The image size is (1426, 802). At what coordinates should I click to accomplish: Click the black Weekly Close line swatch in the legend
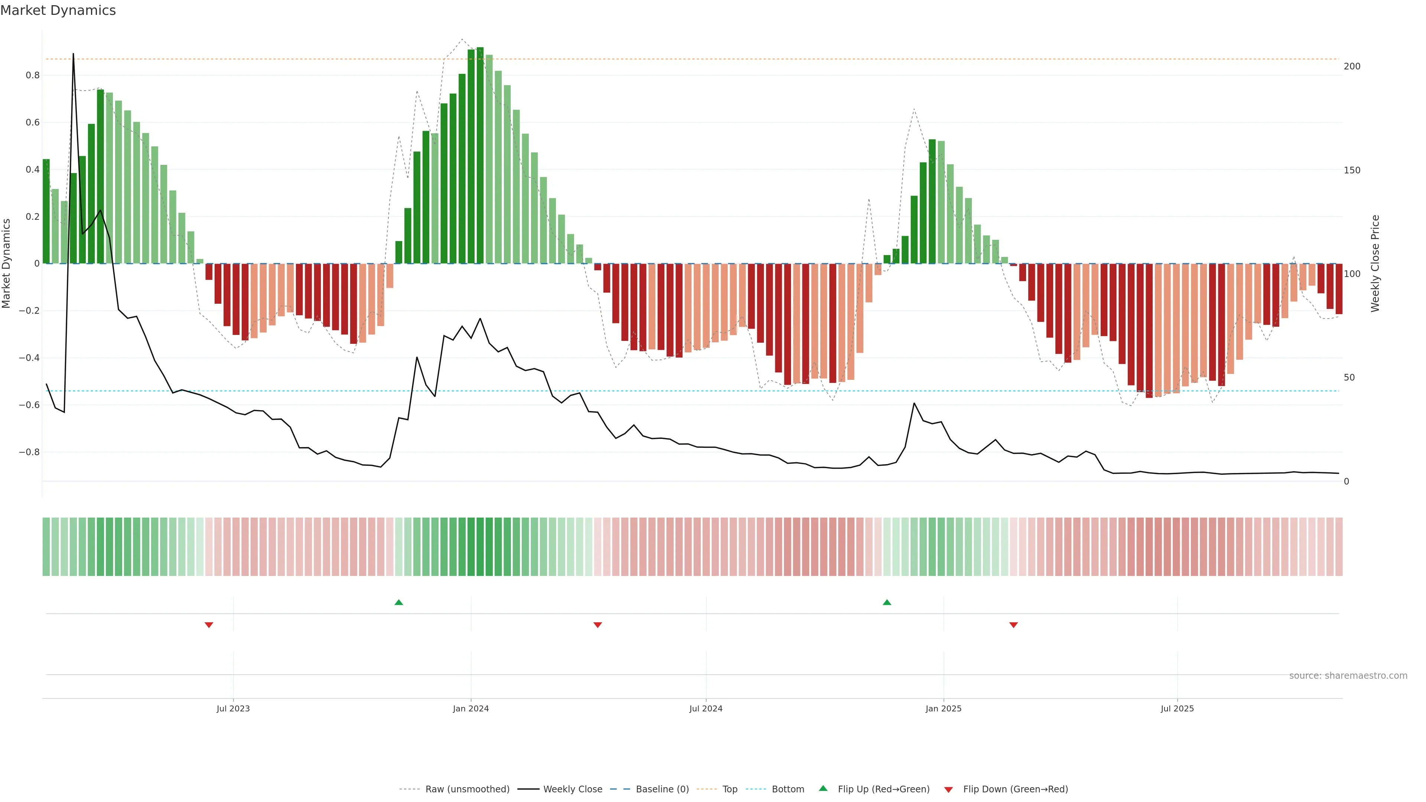click(528, 789)
